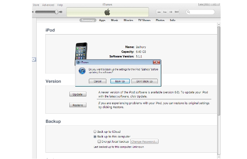Open the Advanced menu

[x=48, y=5]
